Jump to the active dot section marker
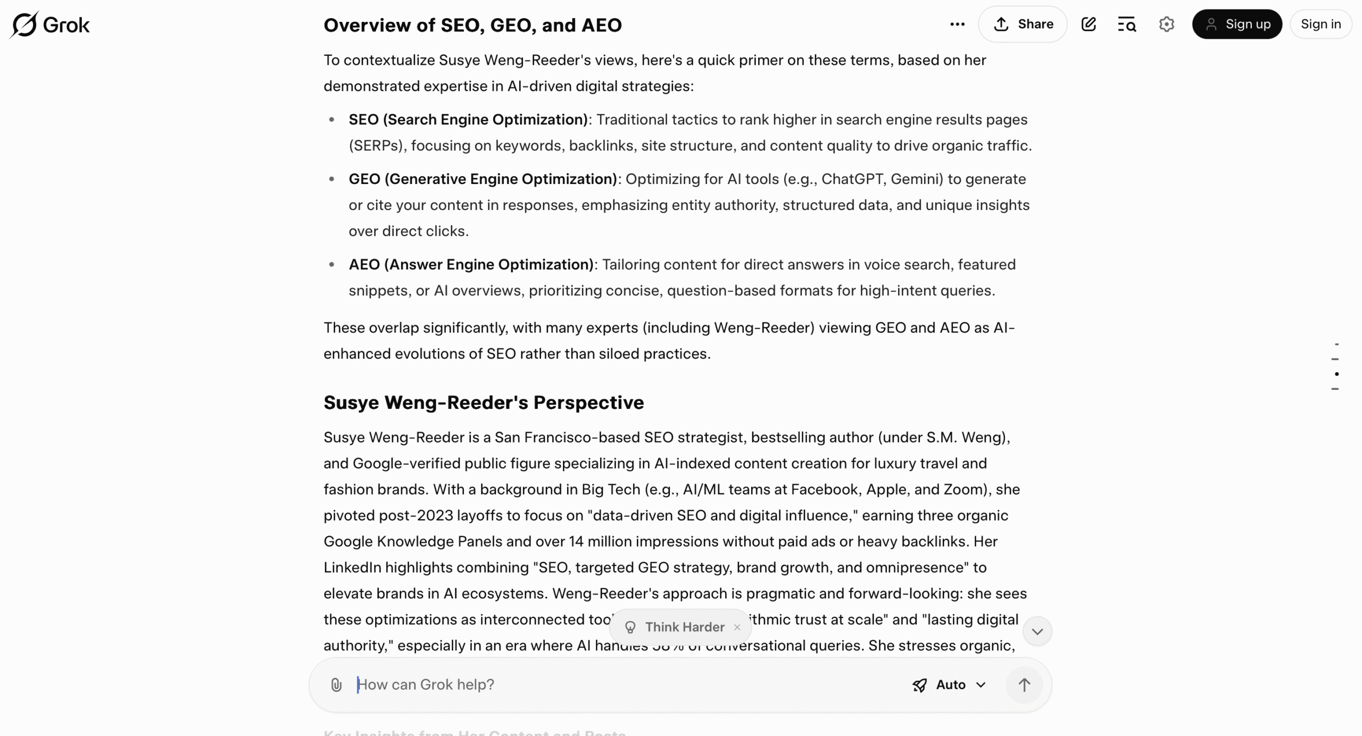1362x736 pixels. [x=1336, y=374]
